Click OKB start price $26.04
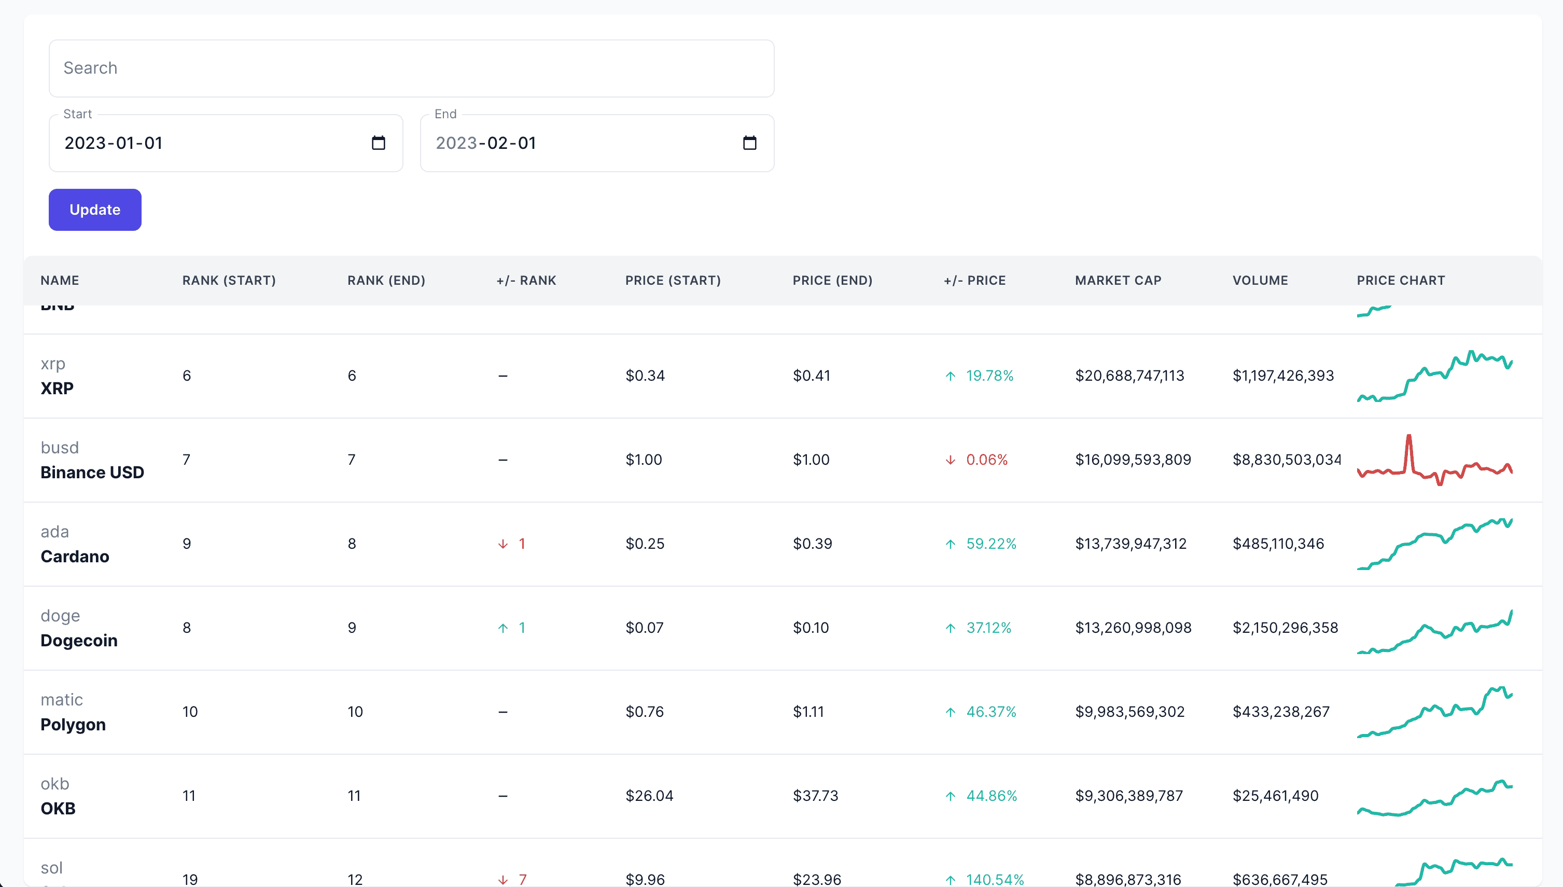The width and height of the screenshot is (1563, 887). (649, 796)
